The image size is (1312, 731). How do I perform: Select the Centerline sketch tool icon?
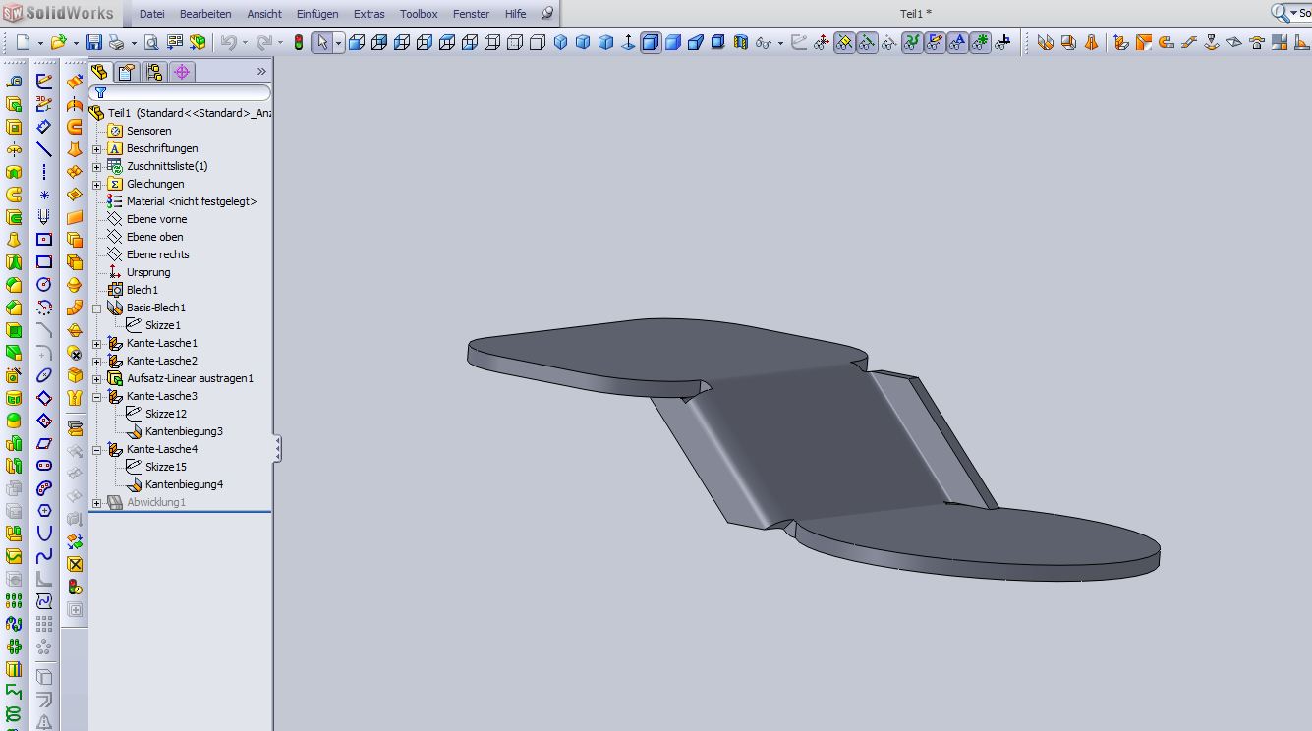[44, 172]
